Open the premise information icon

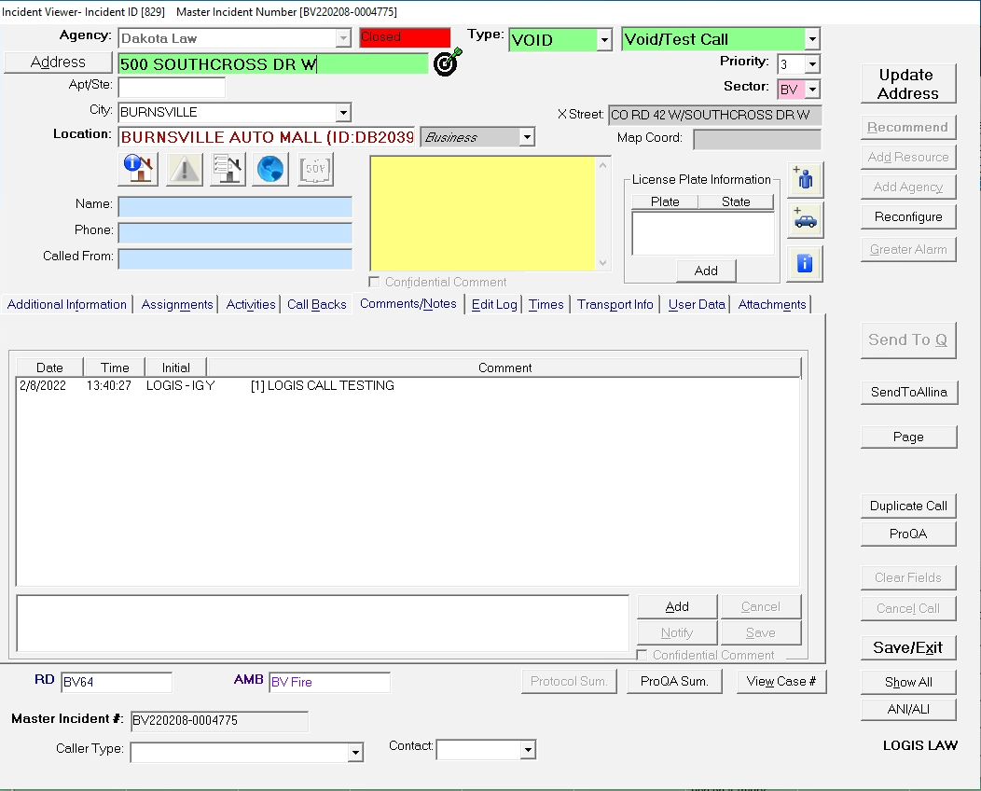[x=136, y=169]
